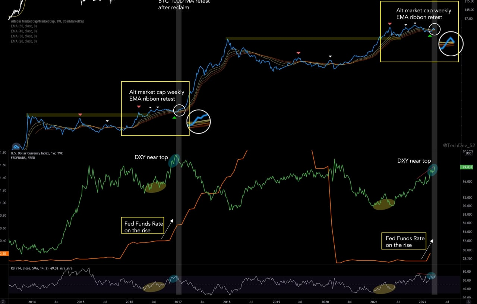
Task: Click the 1.00 left scale value
Action: click(3, 203)
